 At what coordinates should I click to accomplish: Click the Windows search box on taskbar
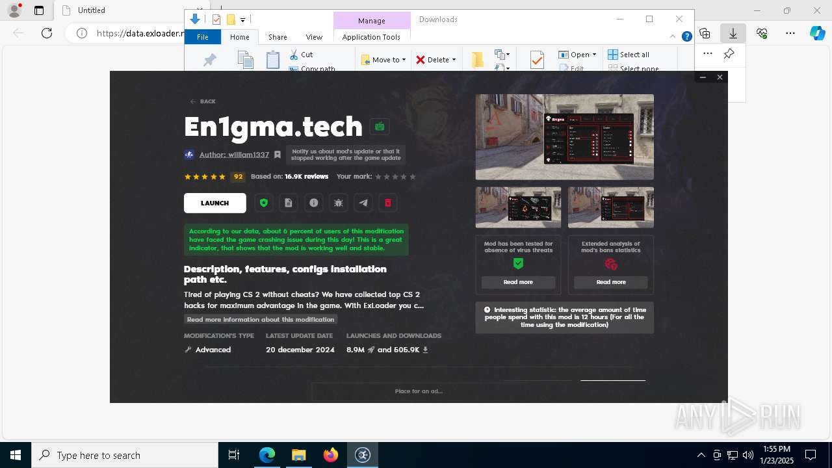coord(125,455)
